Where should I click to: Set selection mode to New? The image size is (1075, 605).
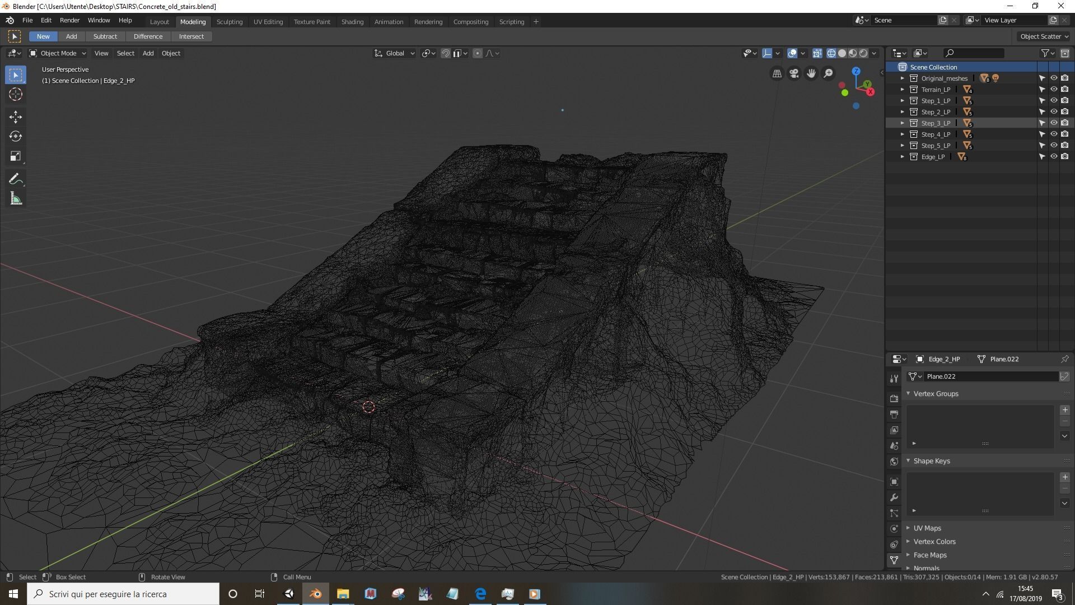[x=43, y=36]
